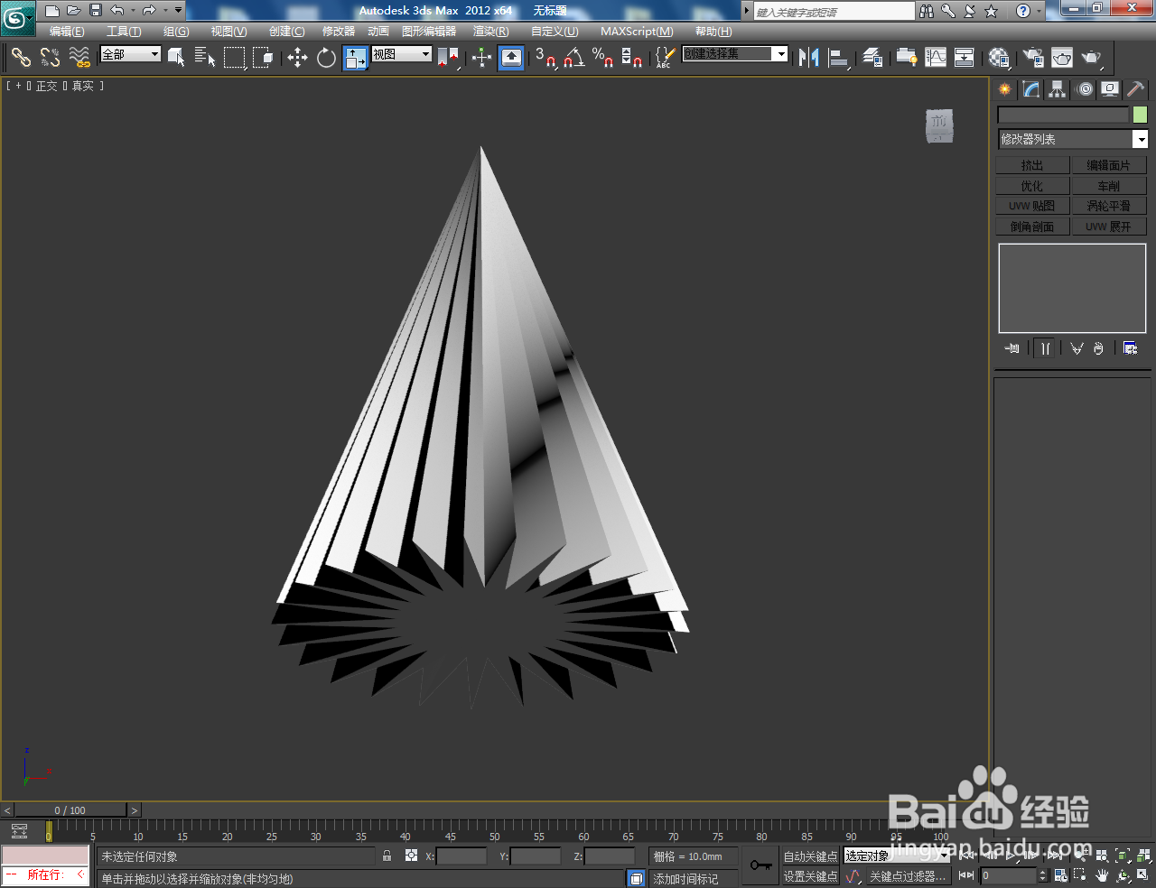This screenshot has height=888, width=1156.
Task: Open the 渲染 menu
Action: (x=490, y=32)
